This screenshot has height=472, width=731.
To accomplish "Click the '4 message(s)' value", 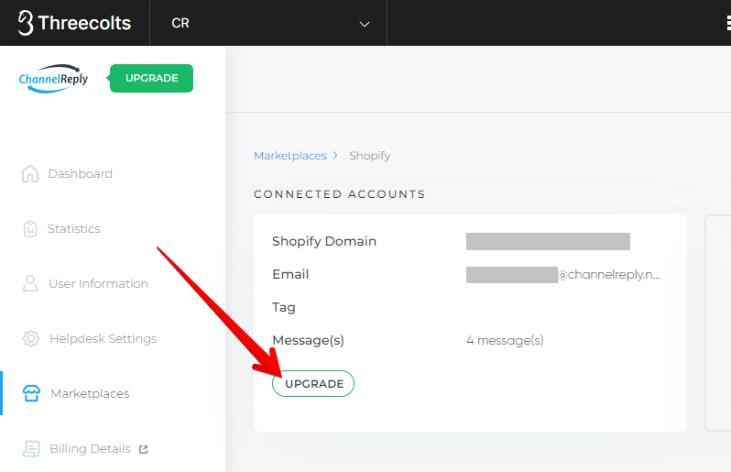I will click(505, 340).
